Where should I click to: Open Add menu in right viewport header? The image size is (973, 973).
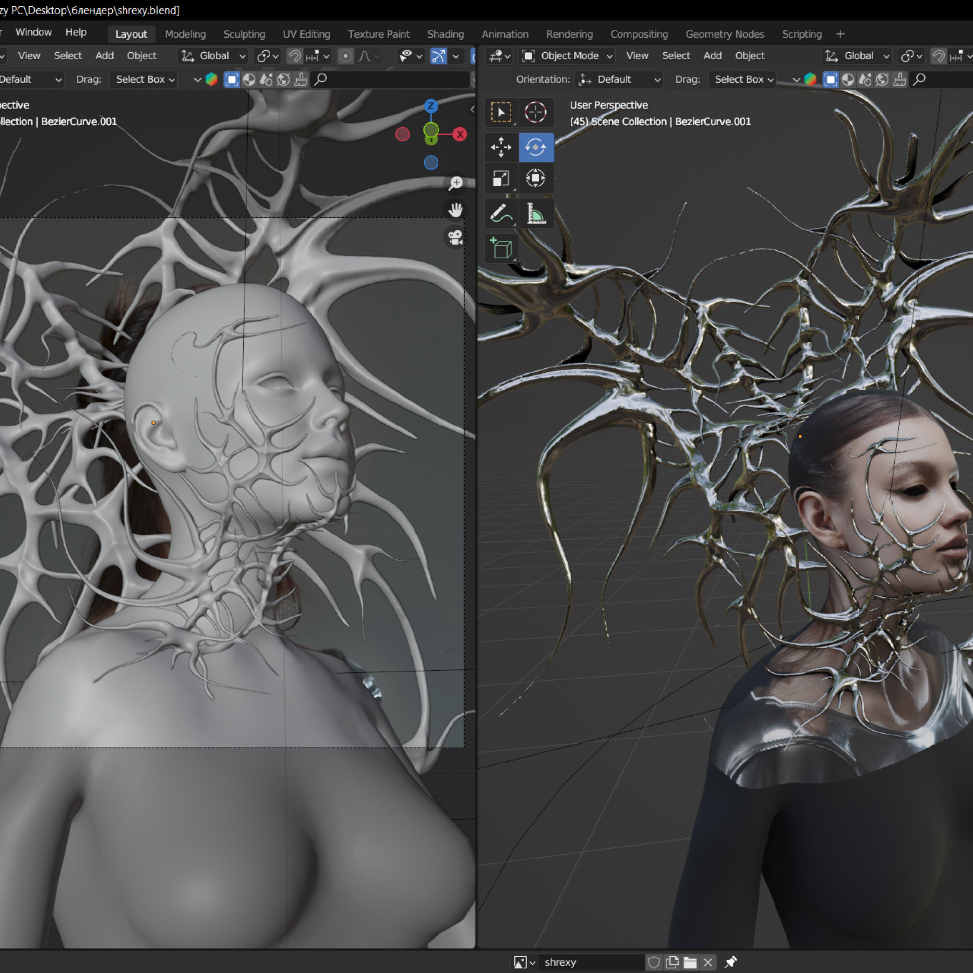[x=713, y=56]
